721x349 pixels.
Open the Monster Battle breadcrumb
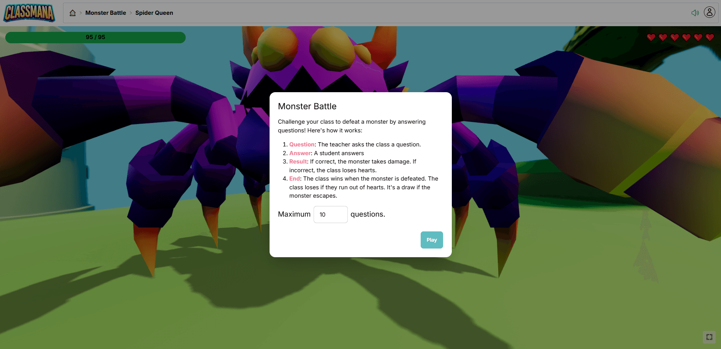pyautogui.click(x=106, y=13)
